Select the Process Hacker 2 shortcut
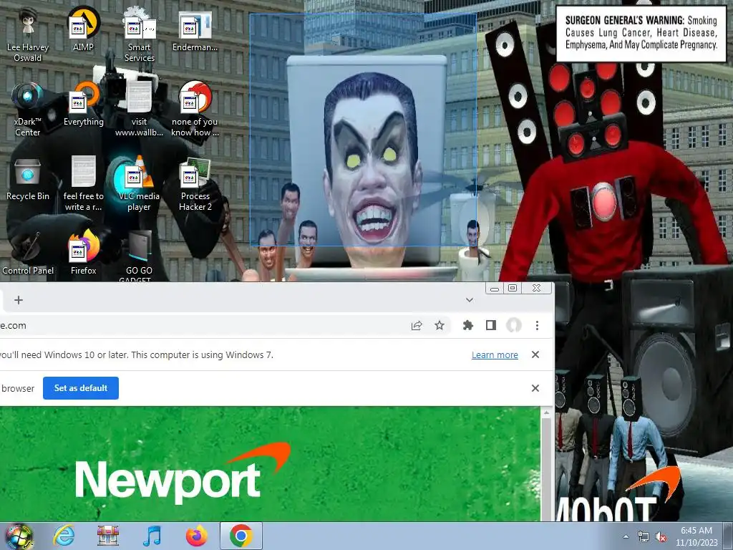 click(x=195, y=184)
